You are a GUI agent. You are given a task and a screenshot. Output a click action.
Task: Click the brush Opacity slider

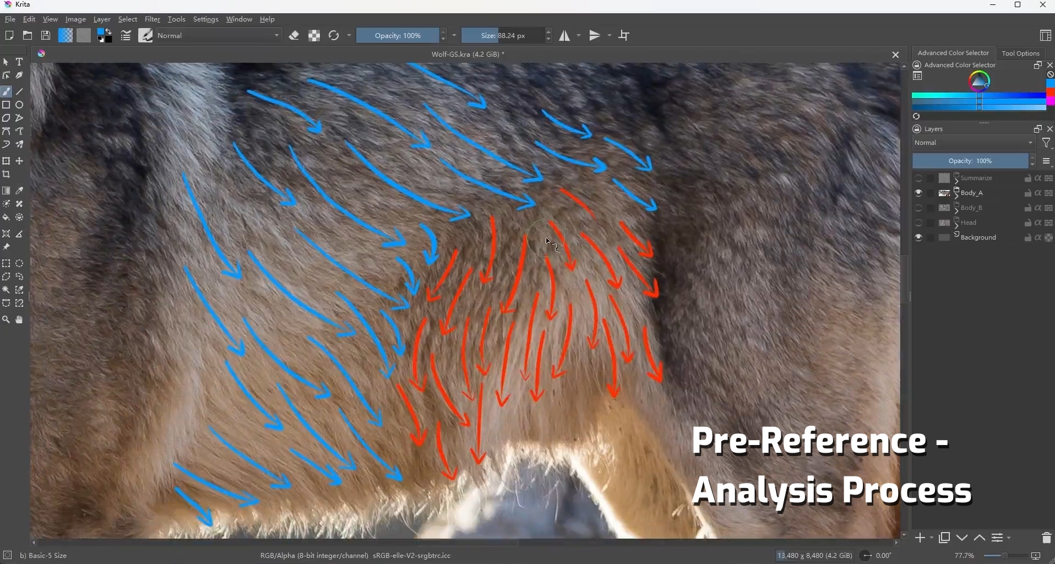click(x=398, y=36)
